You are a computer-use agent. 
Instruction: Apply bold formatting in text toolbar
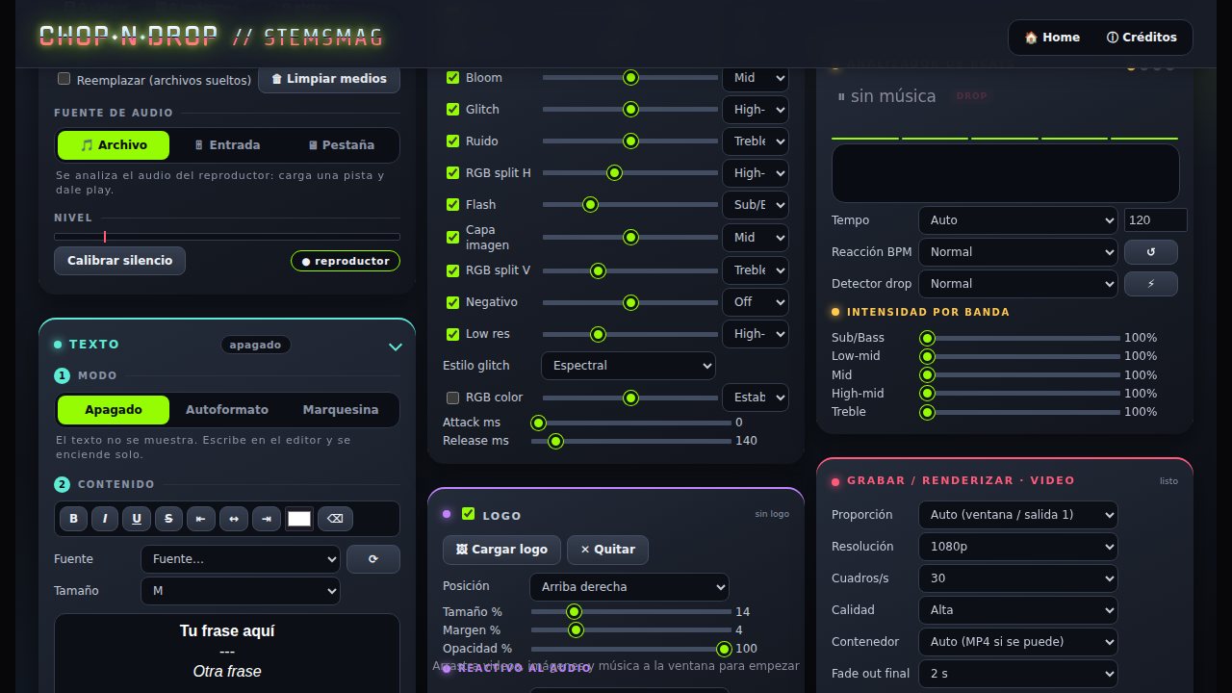pyautogui.click(x=73, y=519)
